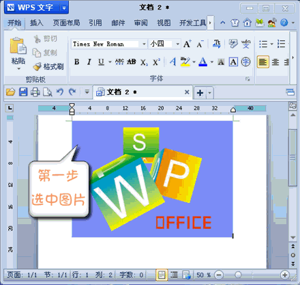Click the printer icon

[x=35, y=92]
